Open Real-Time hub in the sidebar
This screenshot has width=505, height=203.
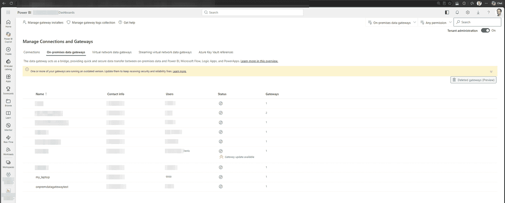click(x=8, y=139)
